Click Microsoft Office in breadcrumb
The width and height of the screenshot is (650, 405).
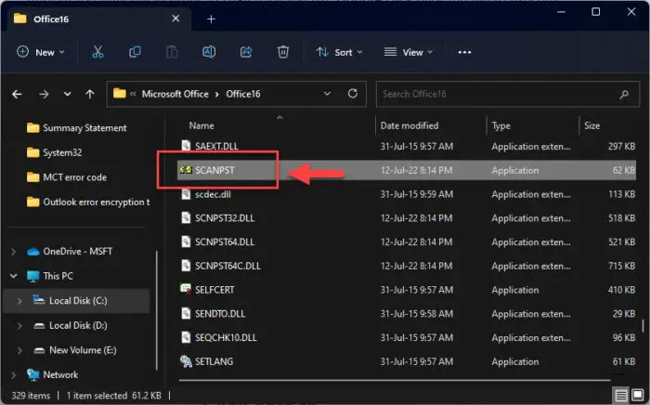[x=175, y=94]
